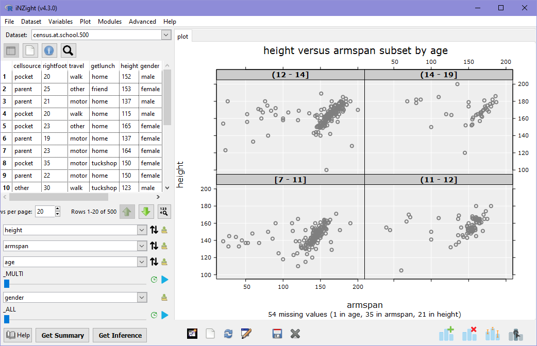537x346 pixels.
Task: Open the plot editing pencil icon
Action: (x=246, y=334)
